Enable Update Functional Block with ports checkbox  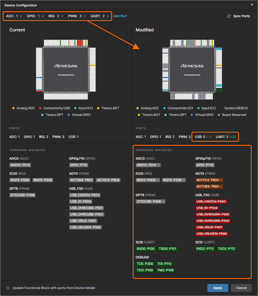point(8,288)
